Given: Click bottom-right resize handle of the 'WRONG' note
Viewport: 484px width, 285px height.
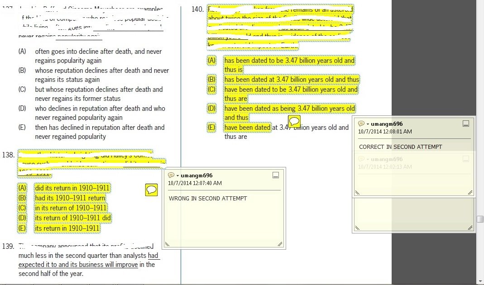Looking at the screenshot, I should (280, 244).
